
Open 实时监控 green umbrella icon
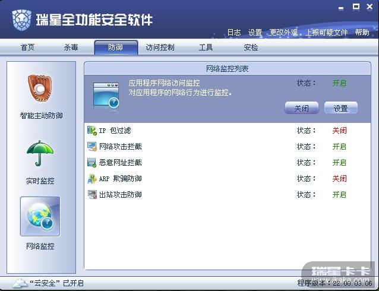40,153
